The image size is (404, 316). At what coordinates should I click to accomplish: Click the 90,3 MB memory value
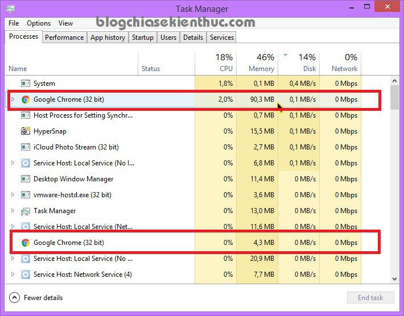[x=262, y=99]
